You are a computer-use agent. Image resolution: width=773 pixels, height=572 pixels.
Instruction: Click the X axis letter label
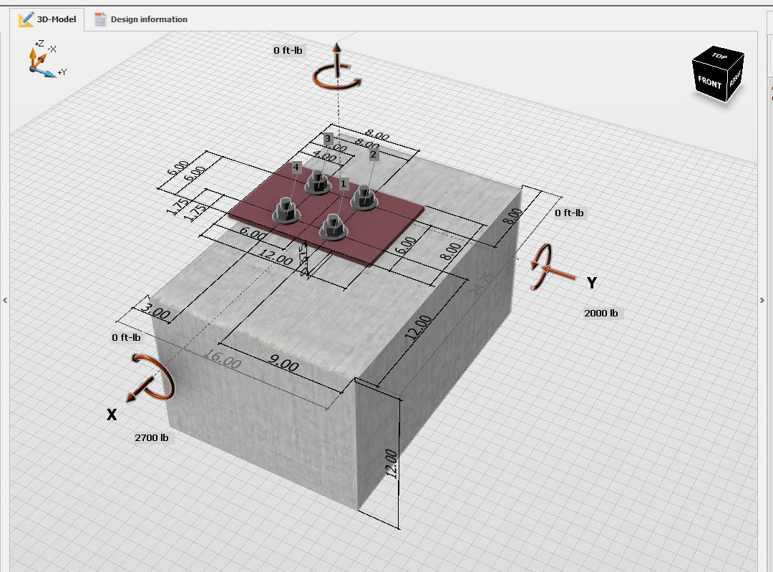tap(112, 415)
